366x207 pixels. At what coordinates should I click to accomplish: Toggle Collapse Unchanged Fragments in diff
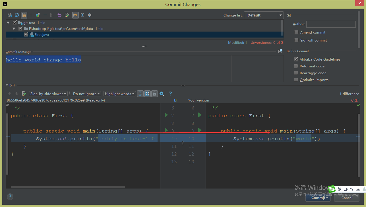[x=140, y=94]
